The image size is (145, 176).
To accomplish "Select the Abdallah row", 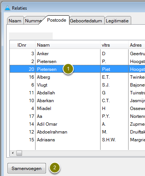I will pos(77,93).
